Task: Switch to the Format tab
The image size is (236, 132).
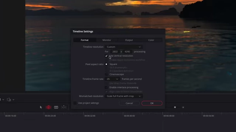Action: pos(84,40)
